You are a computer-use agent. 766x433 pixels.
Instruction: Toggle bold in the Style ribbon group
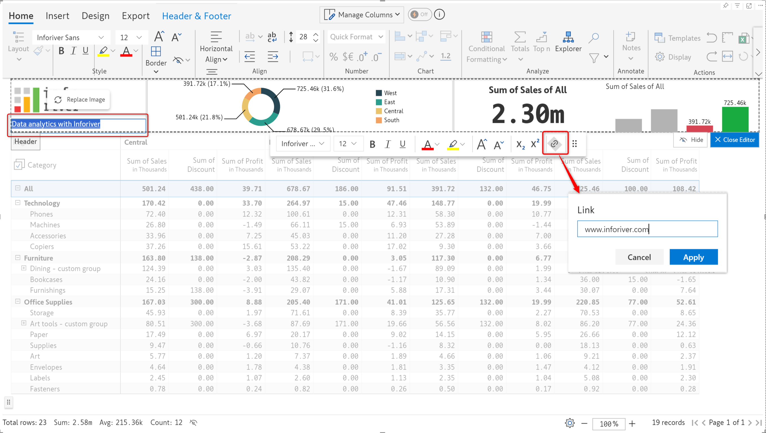click(x=61, y=51)
